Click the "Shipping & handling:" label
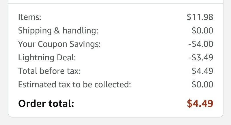This screenshot has width=231, height=125. pyautogui.click(x=58, y=31)
